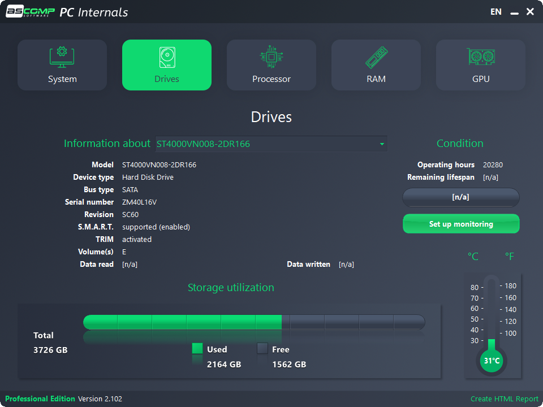Click the condition status [n/a] panel
Screen dimensions: 543x407
click(x=461, y=197)
